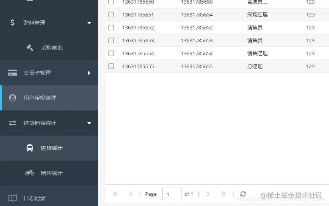Check the row for user 13631785651

[111, 14]
